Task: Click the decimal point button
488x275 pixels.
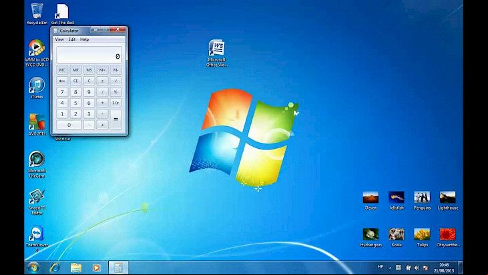Action: click(89, 125)
